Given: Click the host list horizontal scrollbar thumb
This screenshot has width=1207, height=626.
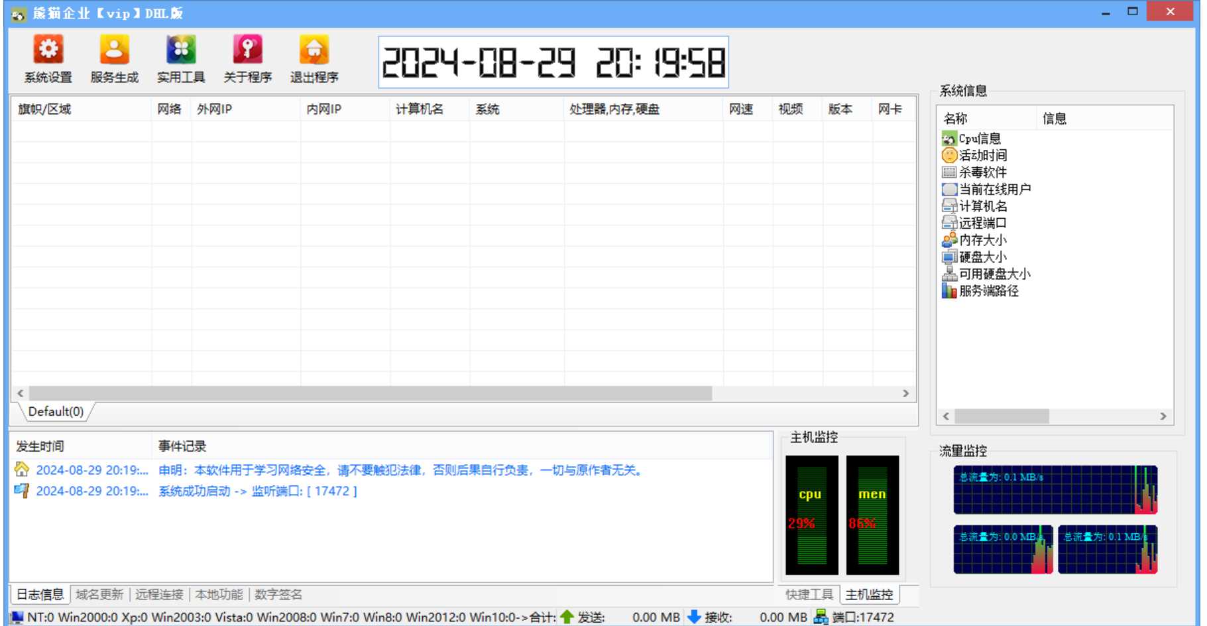Looking at the screenshot, I should [371, 394].
